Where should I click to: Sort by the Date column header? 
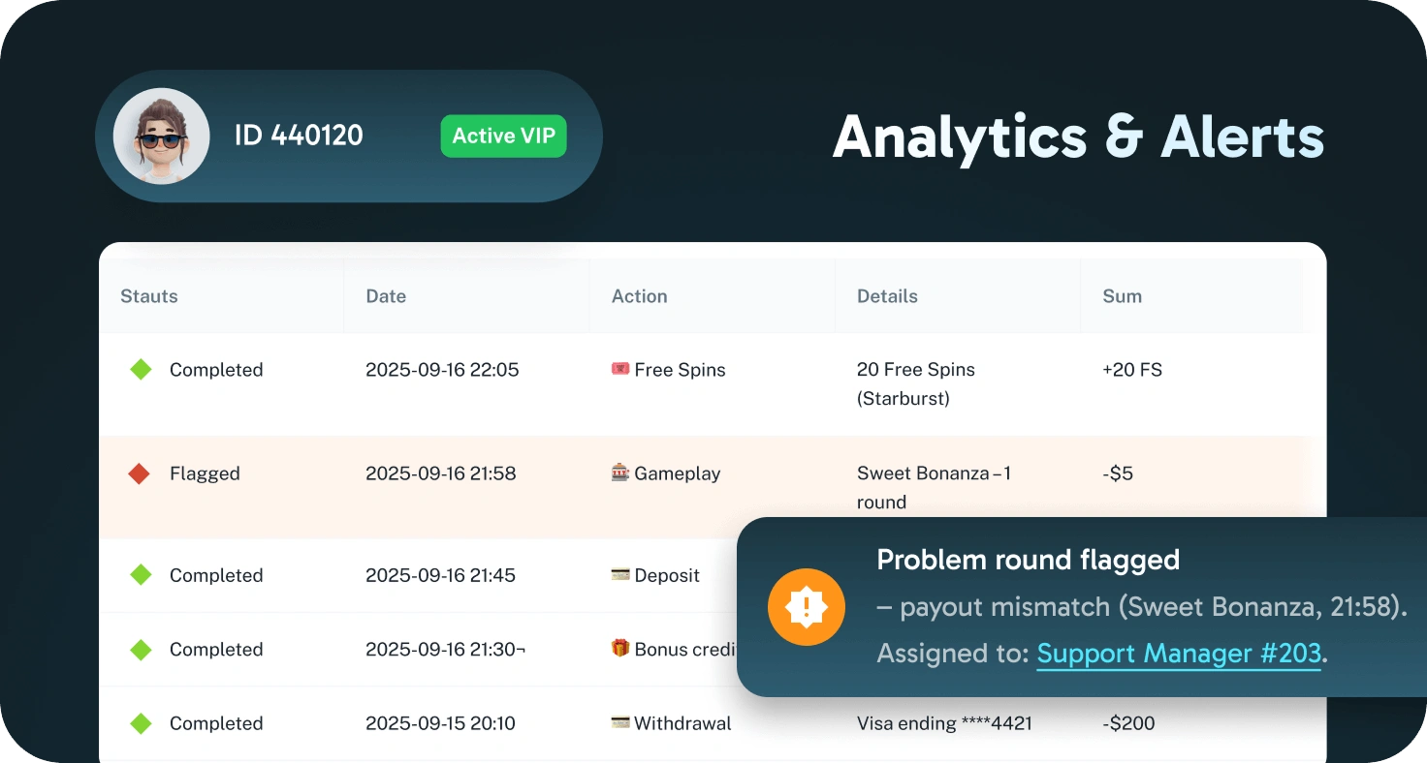(386, 295)
